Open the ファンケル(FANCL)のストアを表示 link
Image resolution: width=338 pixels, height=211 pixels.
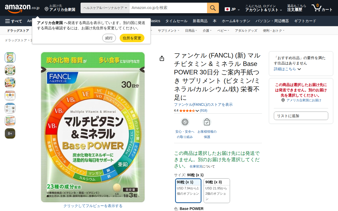click(203, 104)
